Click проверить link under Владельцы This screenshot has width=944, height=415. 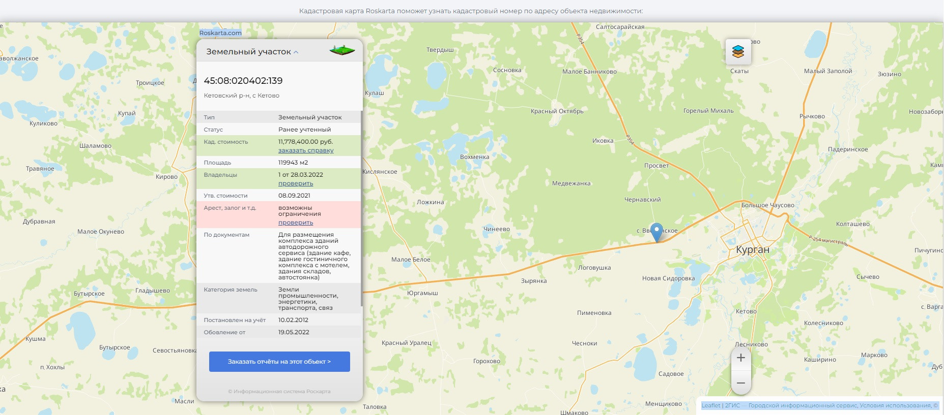[296, 183]
